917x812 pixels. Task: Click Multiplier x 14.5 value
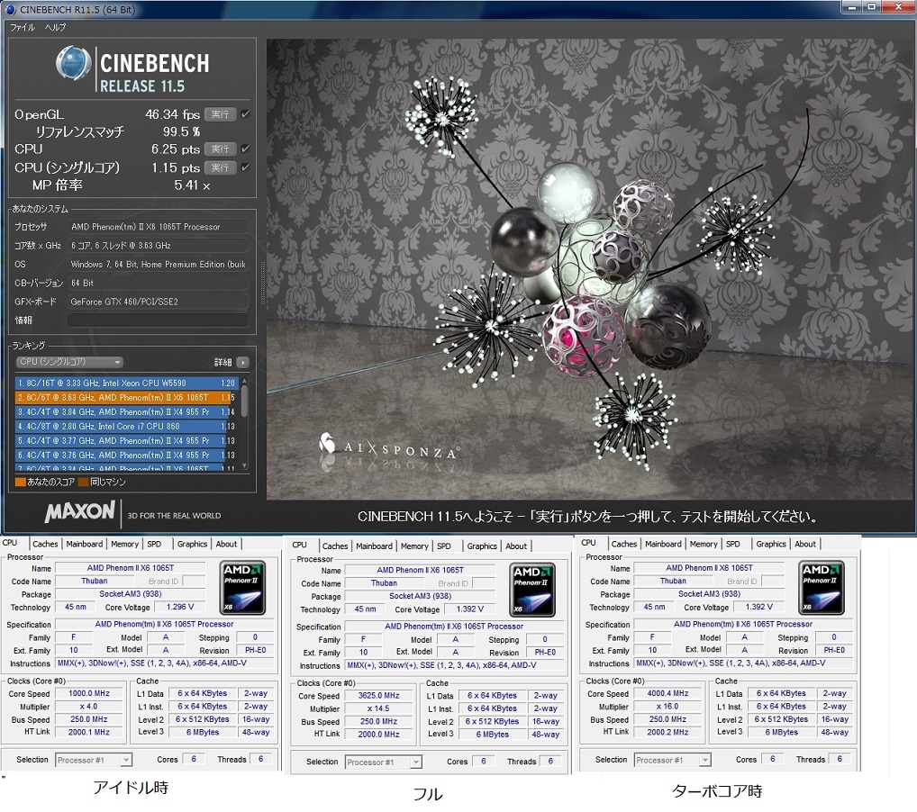pyautogui.click(x=379, y=708)
